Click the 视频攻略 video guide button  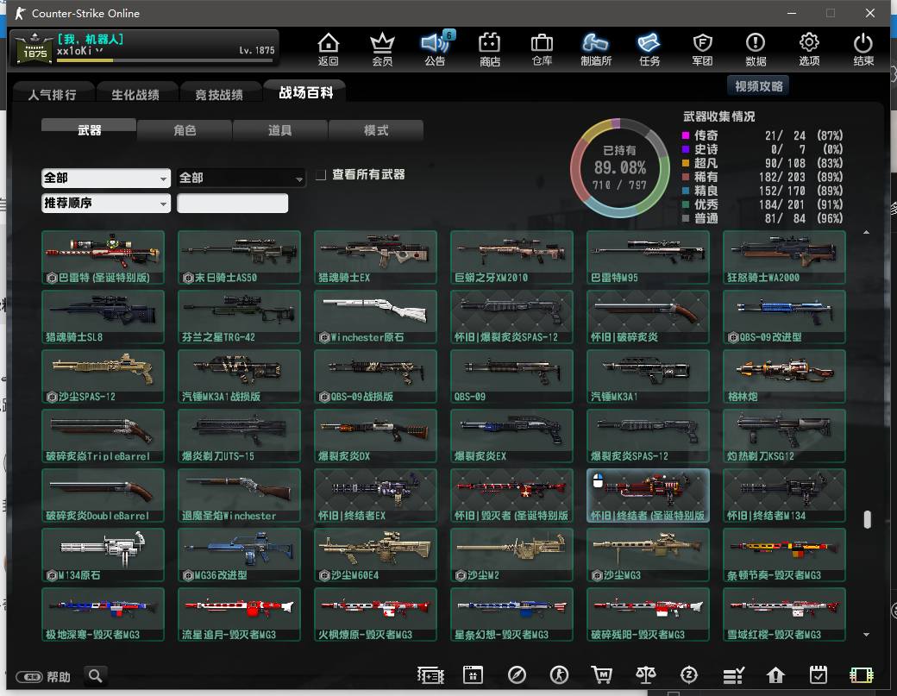(x=758, y=85)
